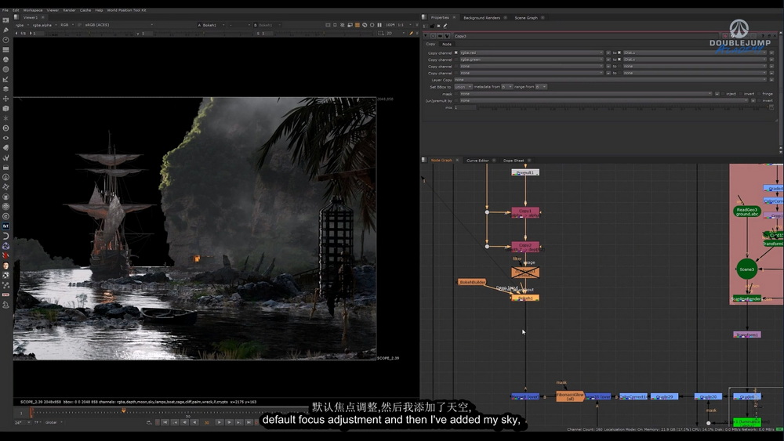784x441 pixels.
Task: Open the rgba.red copy channel dropdown
Action: 531,52
